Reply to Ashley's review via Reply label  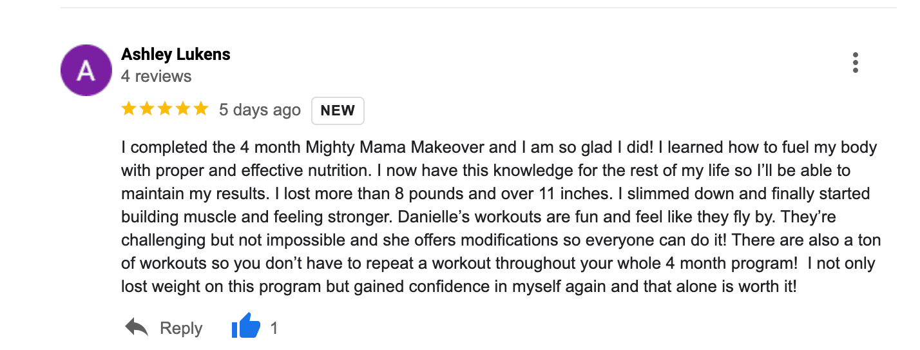(181, 329)
